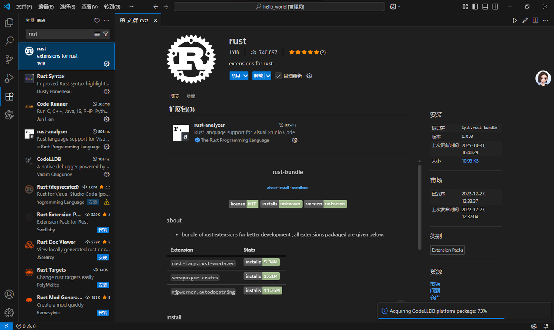Viewport: 554px width, 330px height.
Task: Open the extension search filter
Action: [106, 34]
